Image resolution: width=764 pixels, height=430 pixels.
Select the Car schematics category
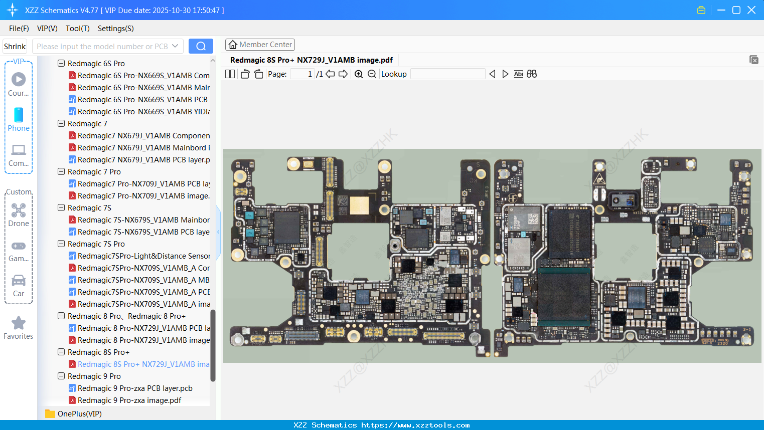18,285
